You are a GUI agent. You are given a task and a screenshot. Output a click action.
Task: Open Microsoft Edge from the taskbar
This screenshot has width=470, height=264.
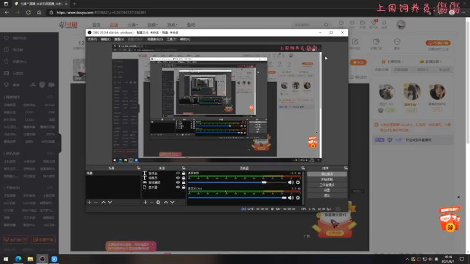(18, 259)
